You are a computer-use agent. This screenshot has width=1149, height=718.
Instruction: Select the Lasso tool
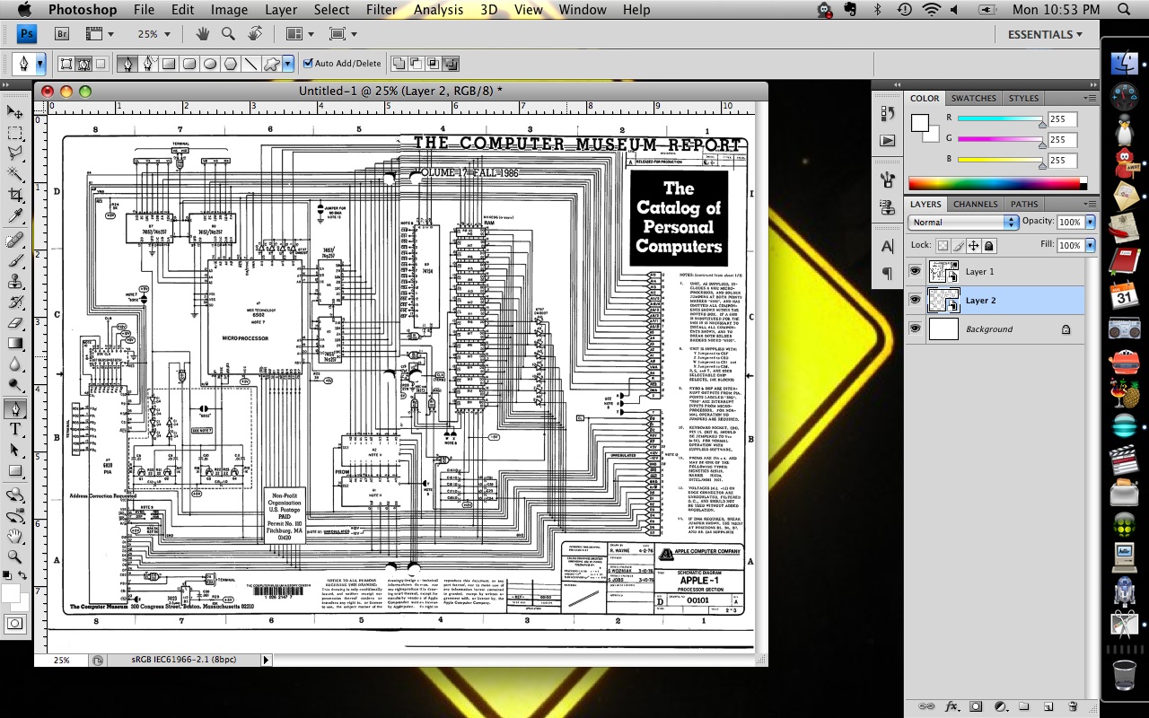point(15,153)
